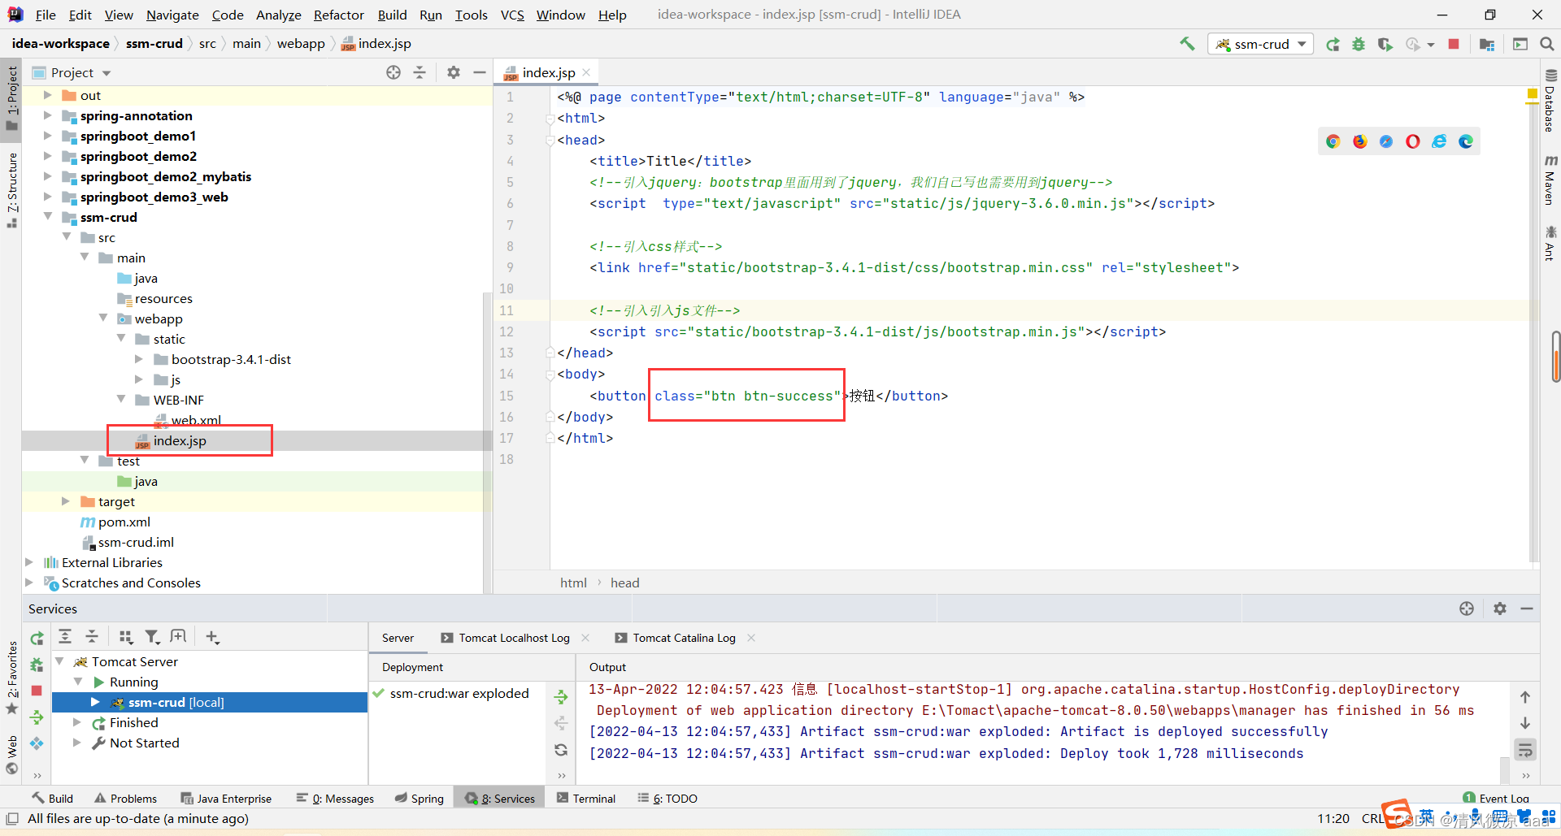Toggle tool window bars at bottom-left corner
Viewport: 1561px width, 836px height.
12,819
